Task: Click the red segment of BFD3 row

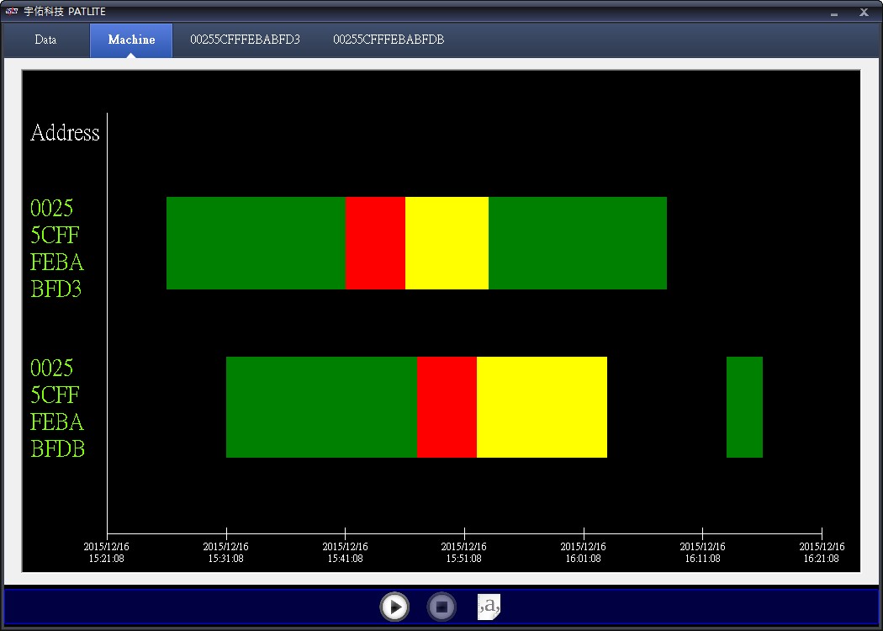Action: tap(375, 243)
